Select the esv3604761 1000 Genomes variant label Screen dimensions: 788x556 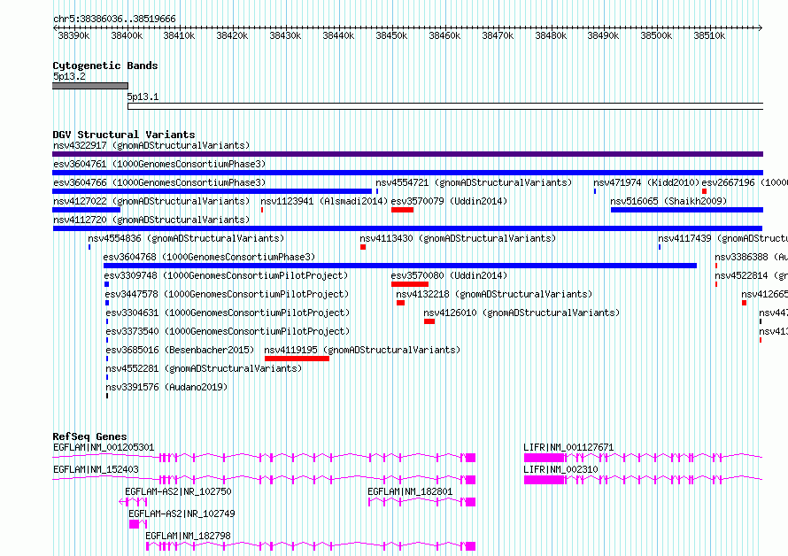159,165
